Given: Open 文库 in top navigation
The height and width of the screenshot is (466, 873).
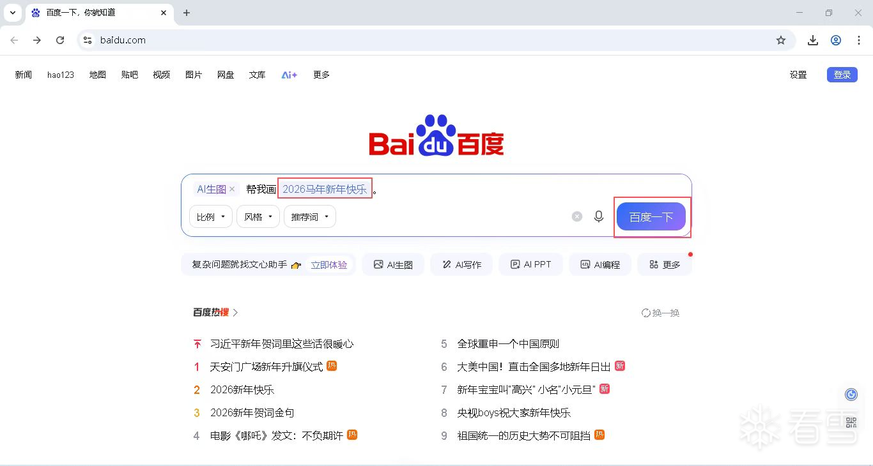Looking at the screenshot, I should point(258,75).
